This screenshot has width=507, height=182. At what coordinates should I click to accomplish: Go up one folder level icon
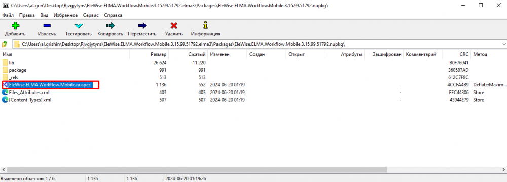pyautogui.click(x=5, y=44)
